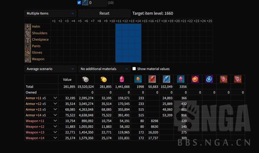Expand the Armor +11 x5 row
The width and height of the screenshot is (259, 153).
(x=55, y=98)
